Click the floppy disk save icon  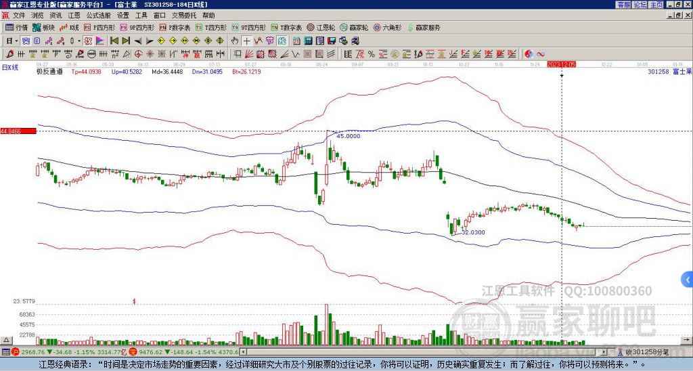click(332, 41)
